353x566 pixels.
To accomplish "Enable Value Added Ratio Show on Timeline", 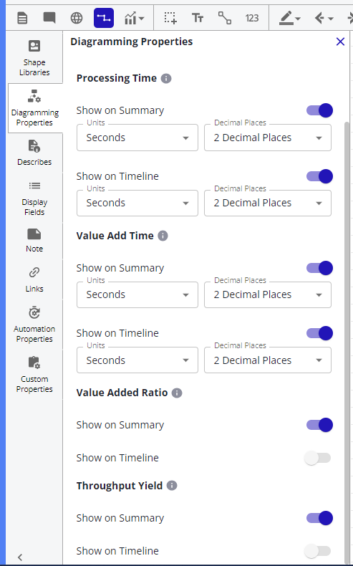I will click(317, 458).
